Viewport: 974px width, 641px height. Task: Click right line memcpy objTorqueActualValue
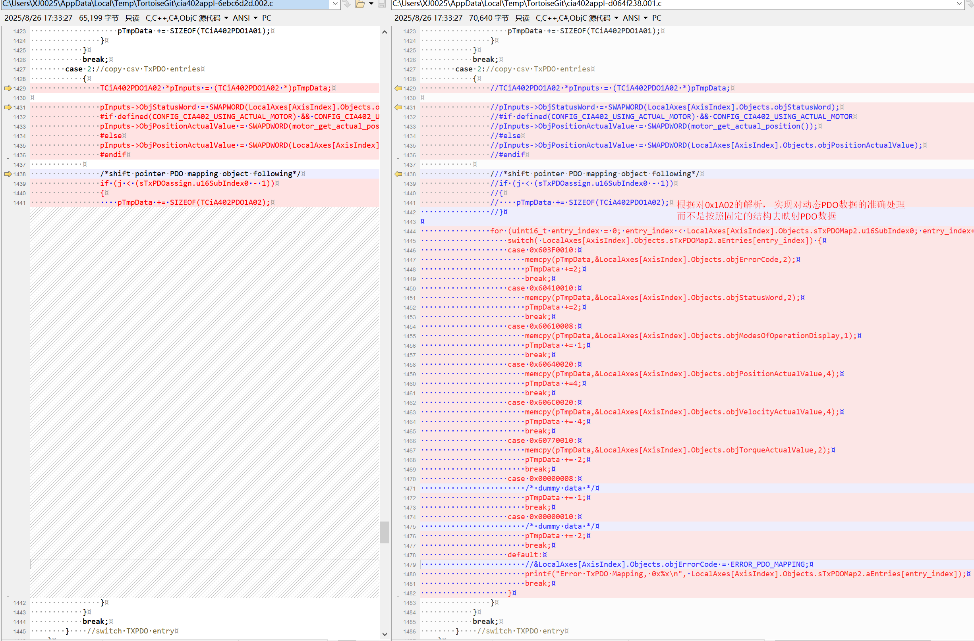click(x=677, y=450)
